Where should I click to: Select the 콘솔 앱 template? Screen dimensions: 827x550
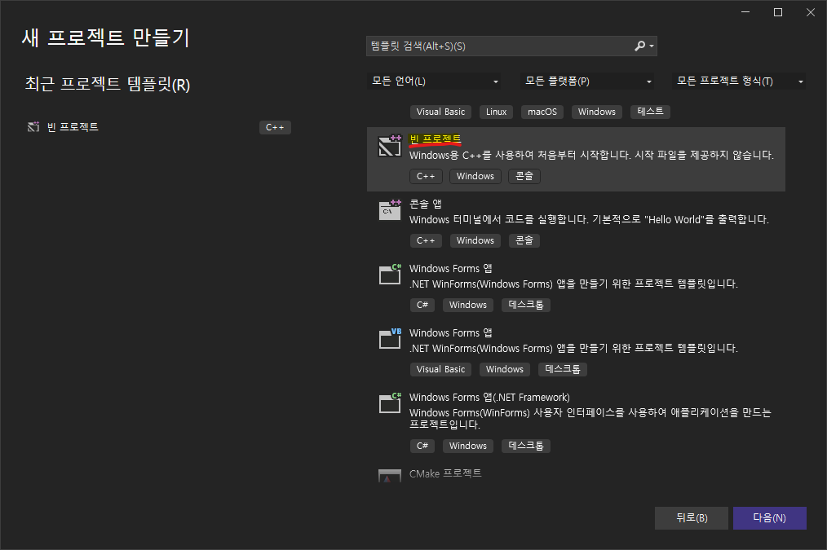(576, 223)
